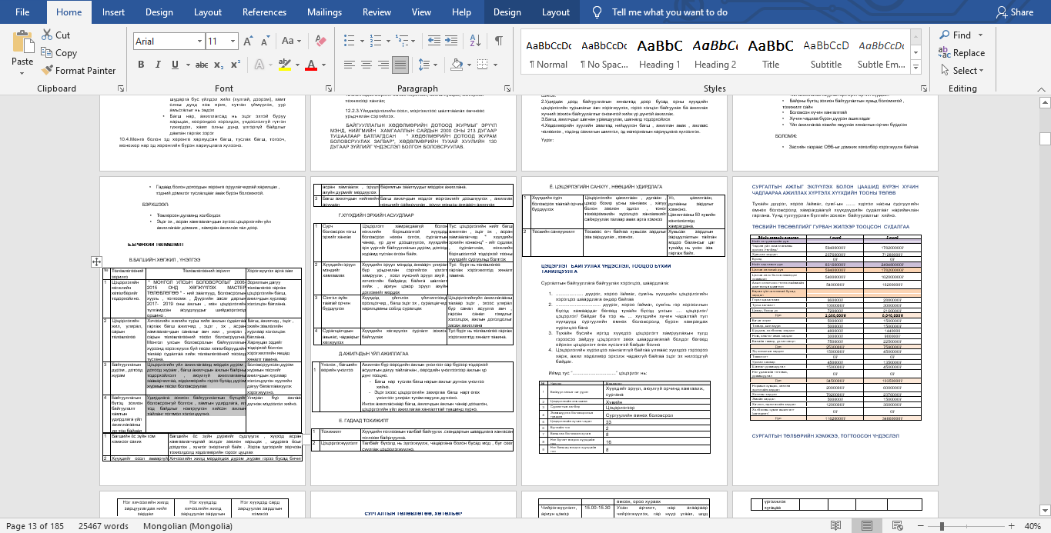The height and width of the screenshot is (533, 1051).
Task: Click the Format Painter tool
Action: click(x=78, y=70)
